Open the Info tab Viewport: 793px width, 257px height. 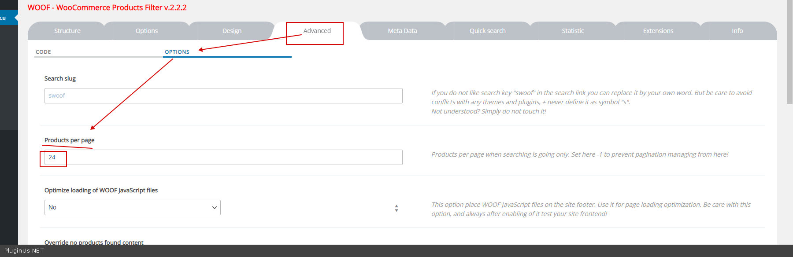[737, 31]
